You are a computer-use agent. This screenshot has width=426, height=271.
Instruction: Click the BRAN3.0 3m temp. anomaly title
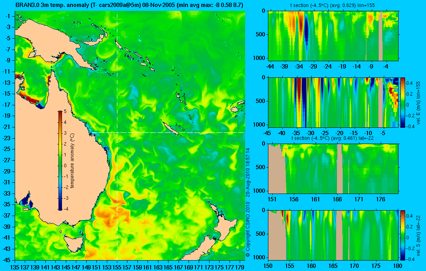click(x=129, y=5)
